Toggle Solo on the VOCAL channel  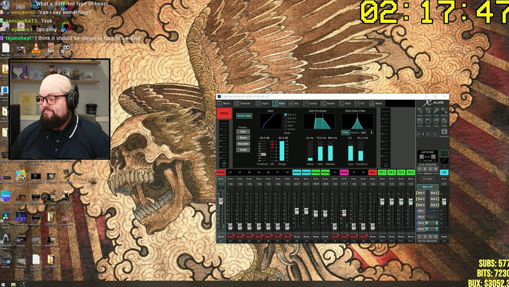(221, 179)
